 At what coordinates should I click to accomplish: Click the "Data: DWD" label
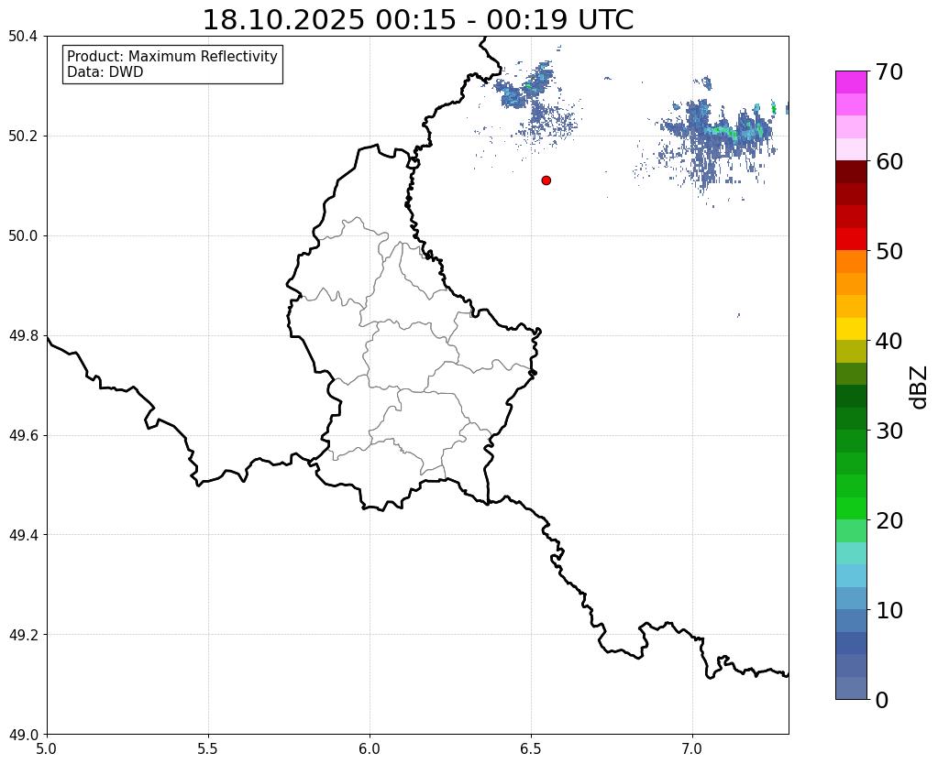[105, 72]
